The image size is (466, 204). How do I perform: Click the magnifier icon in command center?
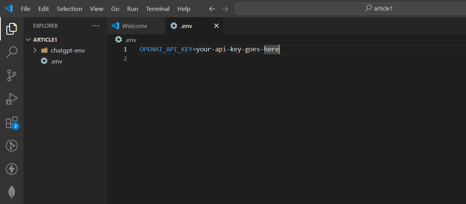368,8
